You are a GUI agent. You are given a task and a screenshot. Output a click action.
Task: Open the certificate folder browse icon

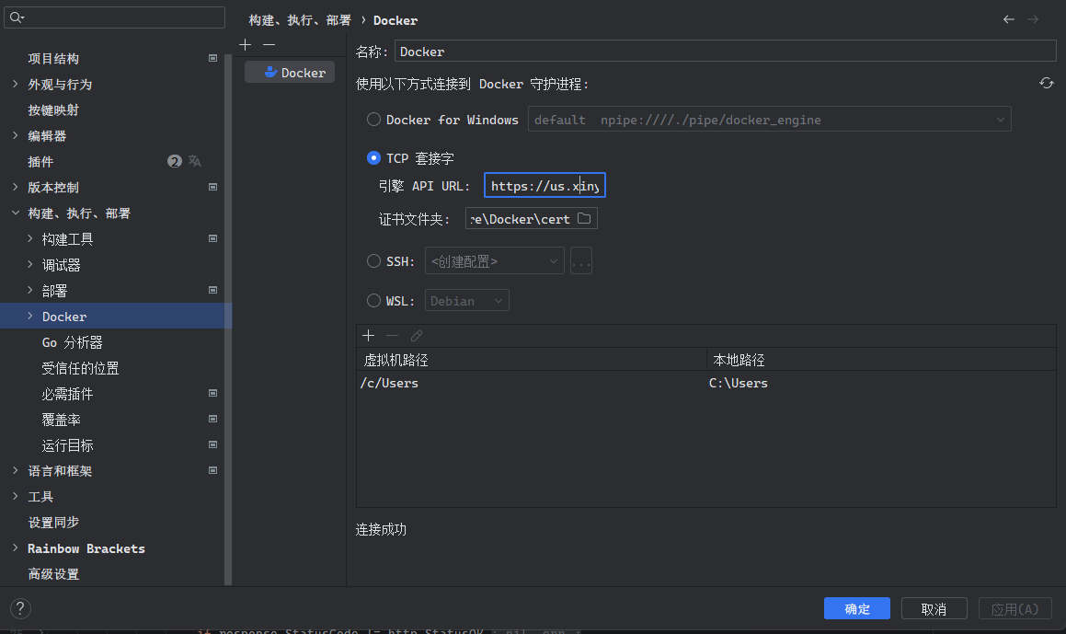[584, 219]
